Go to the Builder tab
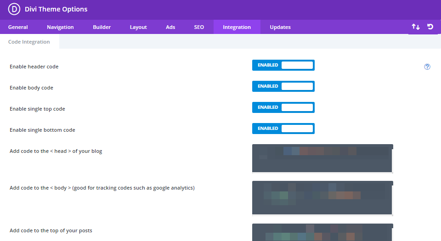The width and height of the screenshot is (441, 241). point(102,27)
